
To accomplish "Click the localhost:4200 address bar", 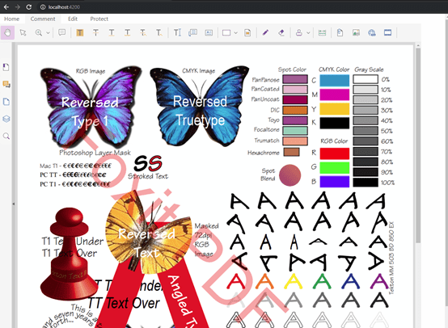I will click(x=64, y=7).
